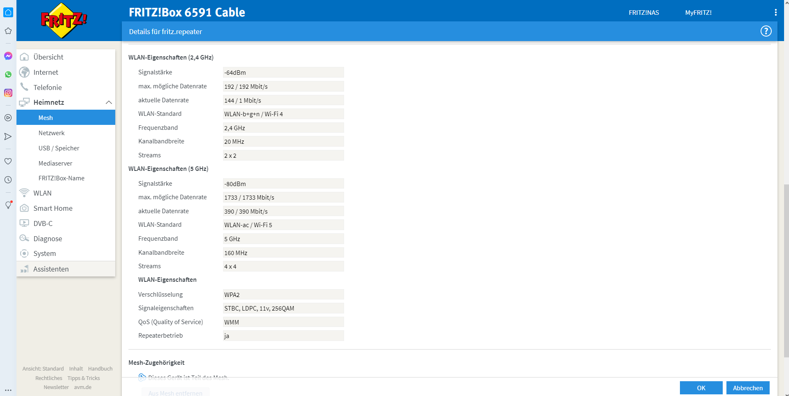Click the home icon in browser sidebar
The height and width of the screenshot is (396, 789).
8,12
